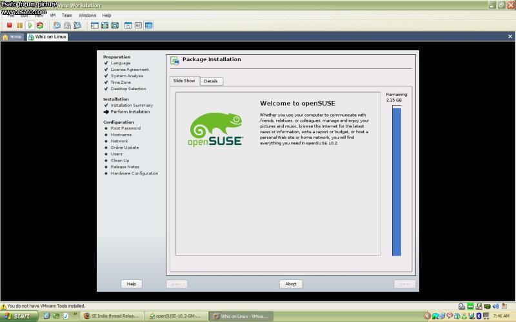Click the Windows Start button
The width and height of the screenshot is (516, 322).
(x=19, y=316)
